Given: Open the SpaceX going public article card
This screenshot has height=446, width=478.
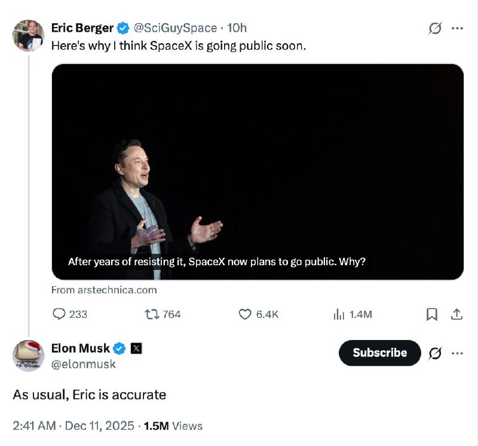Looking at the screenshot, I should (x=258, y=172).
